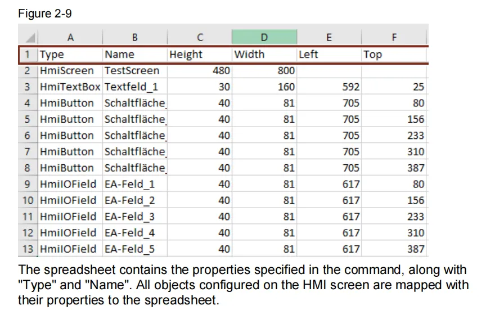Select column F header
504x310 pixels.
click(x=394, y=38)
